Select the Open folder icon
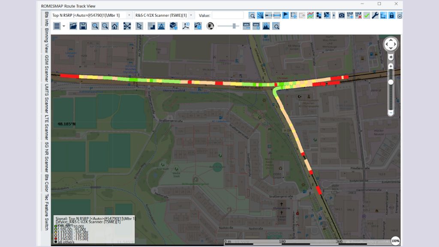 [x=74, y=26]
